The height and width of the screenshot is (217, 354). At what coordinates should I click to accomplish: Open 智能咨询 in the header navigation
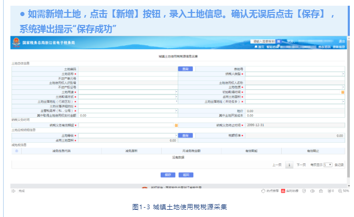272,47
